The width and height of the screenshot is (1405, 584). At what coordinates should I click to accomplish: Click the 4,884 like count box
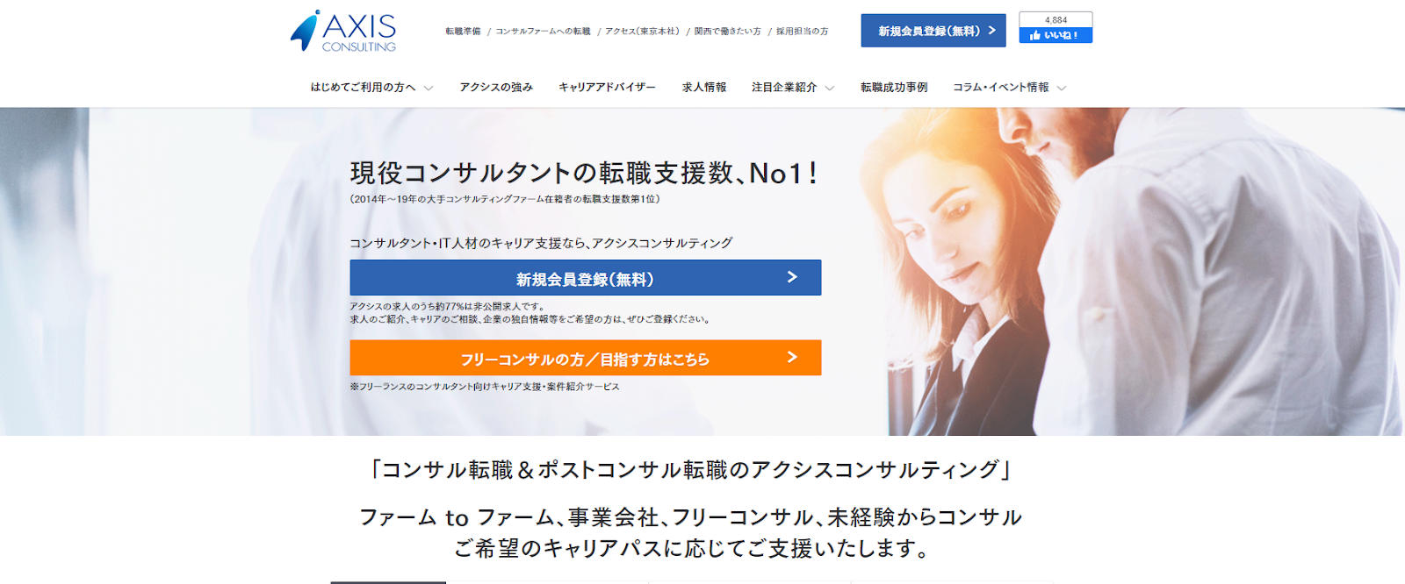tap(1056, 19)
